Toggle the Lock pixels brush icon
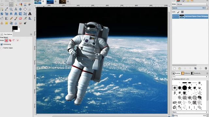The width and height of the screenshot is (209, 117). (x=178, y=12)
